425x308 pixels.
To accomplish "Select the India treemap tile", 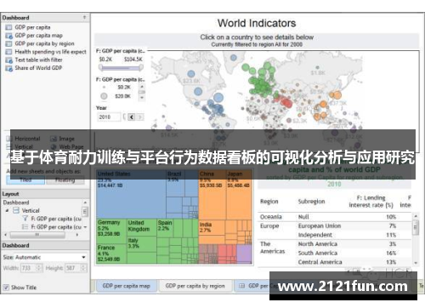I will [212, 227].
